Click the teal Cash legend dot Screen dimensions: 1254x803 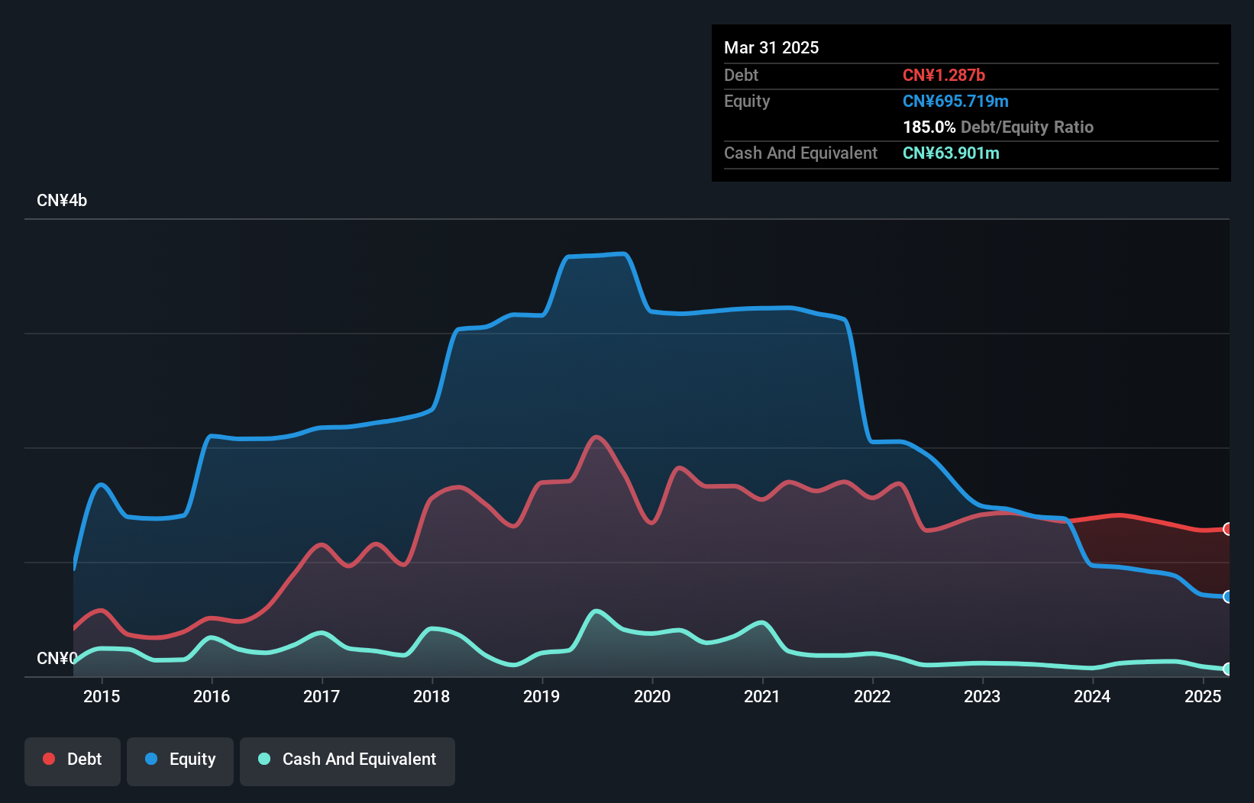(x=264, y=759)
